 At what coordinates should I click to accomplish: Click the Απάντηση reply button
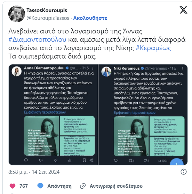coord(59,186)
